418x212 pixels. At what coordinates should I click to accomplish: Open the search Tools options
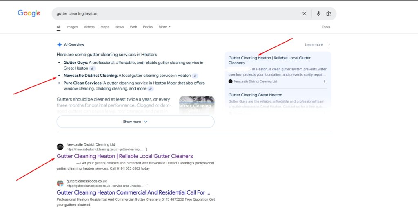326,27
